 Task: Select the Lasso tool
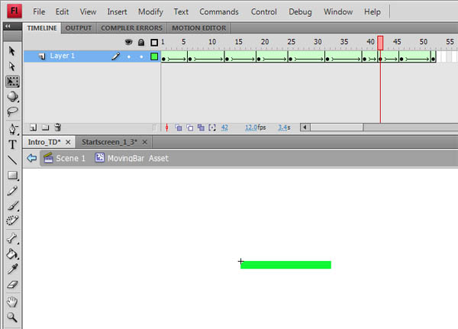coord(12,111)
